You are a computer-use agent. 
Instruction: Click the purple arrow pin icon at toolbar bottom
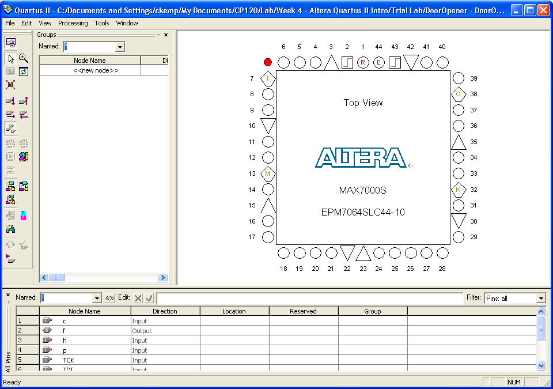pyautogui.click(x=10, y=259)
